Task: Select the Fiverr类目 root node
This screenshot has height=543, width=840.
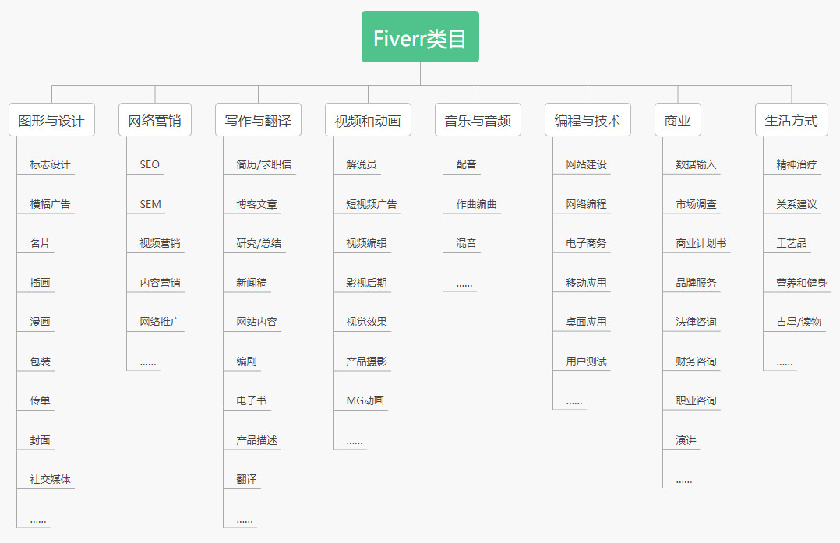Action: pos(420,37)
